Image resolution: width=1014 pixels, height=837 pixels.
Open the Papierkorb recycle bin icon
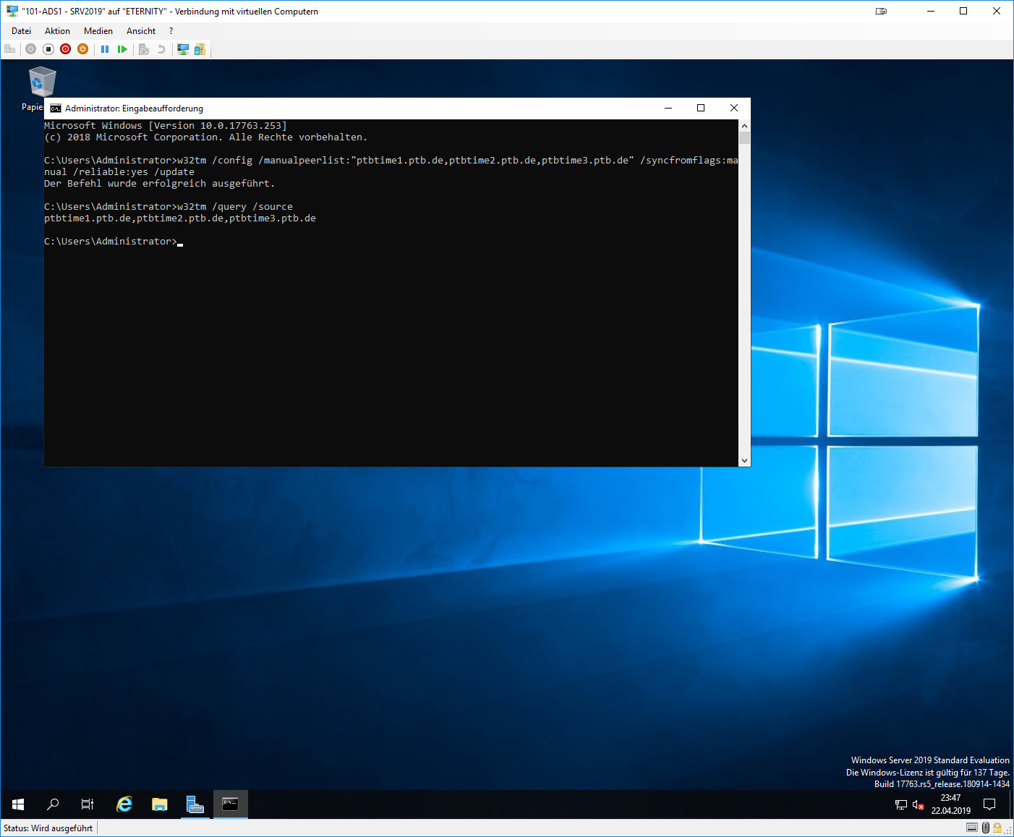click(42, 82)
